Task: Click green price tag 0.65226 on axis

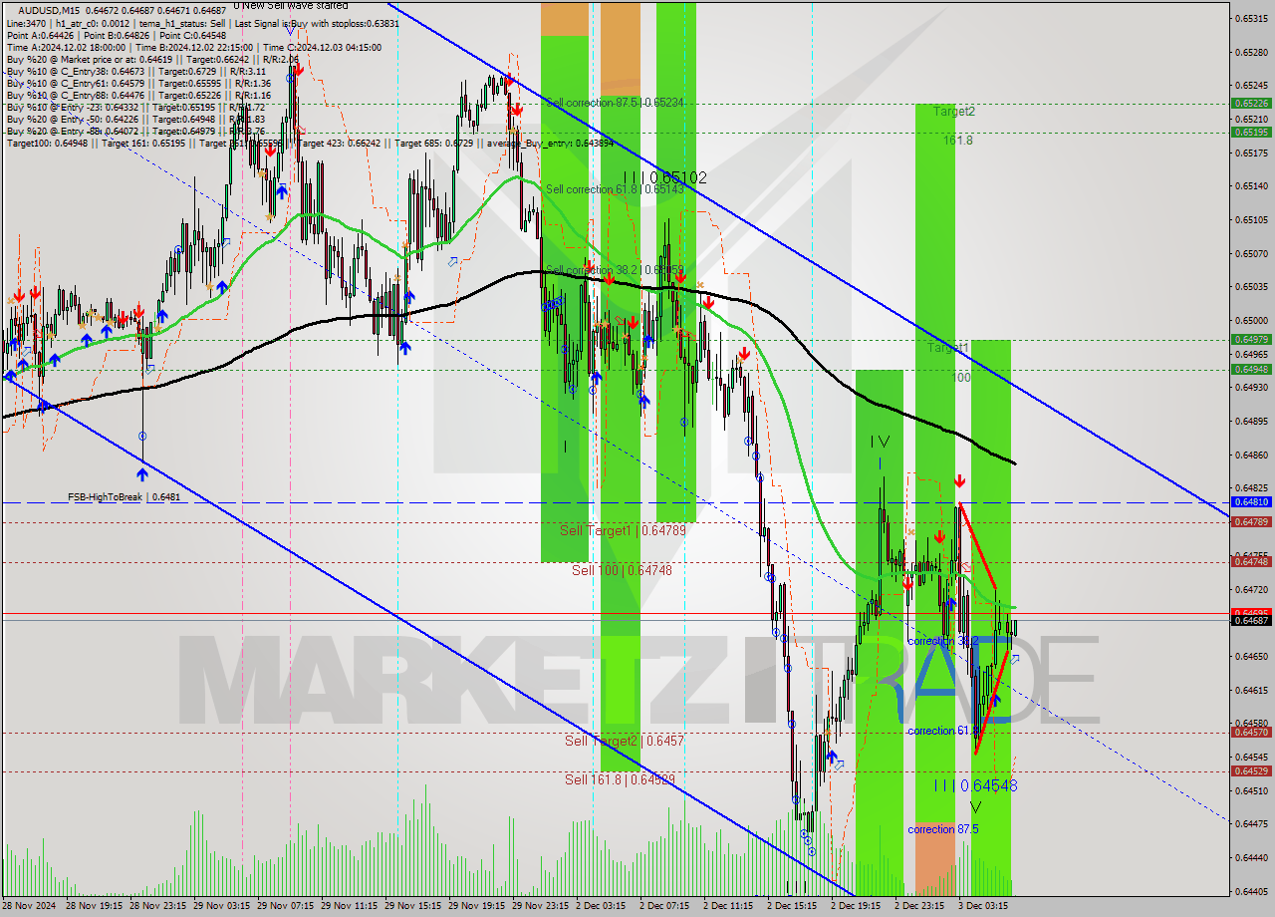Action: 1251,103
